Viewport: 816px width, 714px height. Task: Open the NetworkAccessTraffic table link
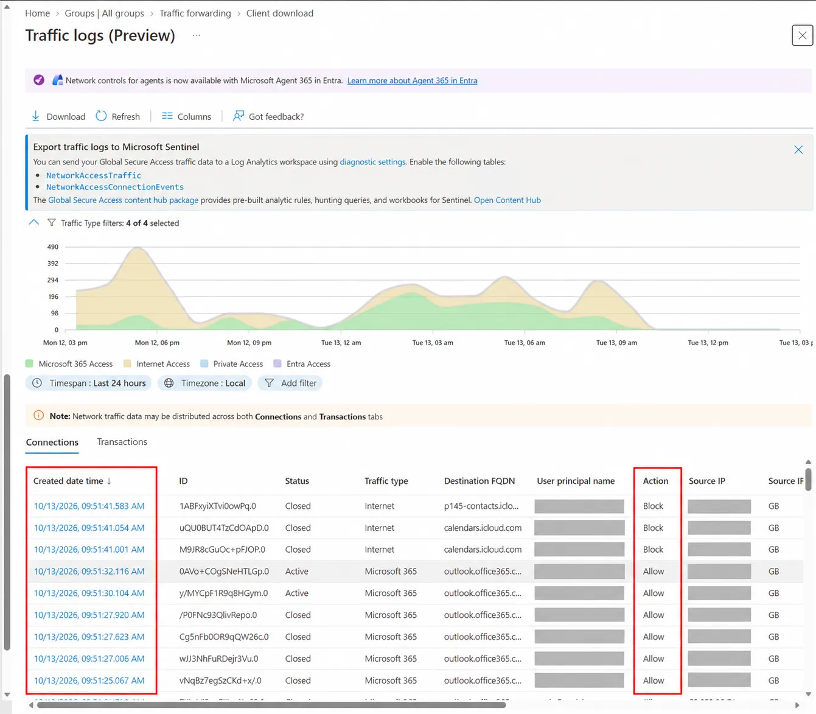coord(94,175)
